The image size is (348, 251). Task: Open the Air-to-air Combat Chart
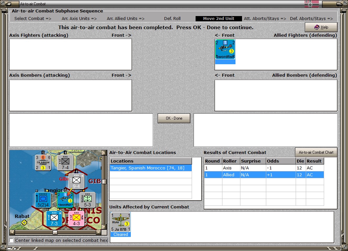(x=316, y=152)
